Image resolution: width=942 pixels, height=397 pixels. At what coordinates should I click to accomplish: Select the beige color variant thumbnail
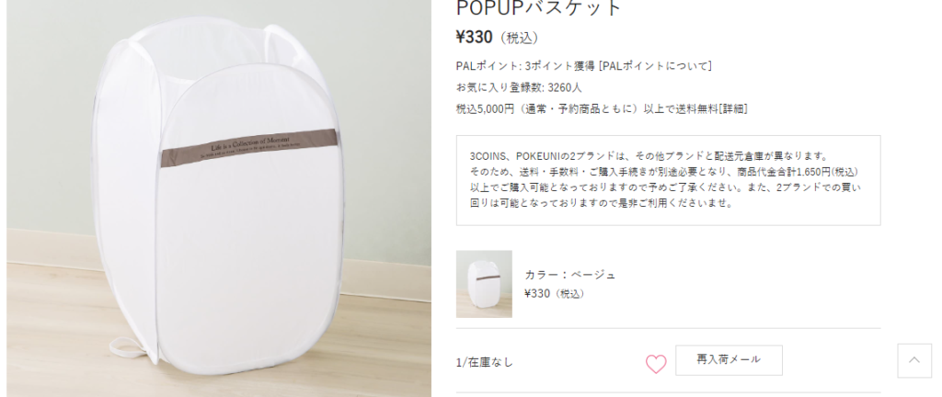pyautogui.click(x=484, y=284)
